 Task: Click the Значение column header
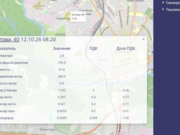click(x=61, y=48)
